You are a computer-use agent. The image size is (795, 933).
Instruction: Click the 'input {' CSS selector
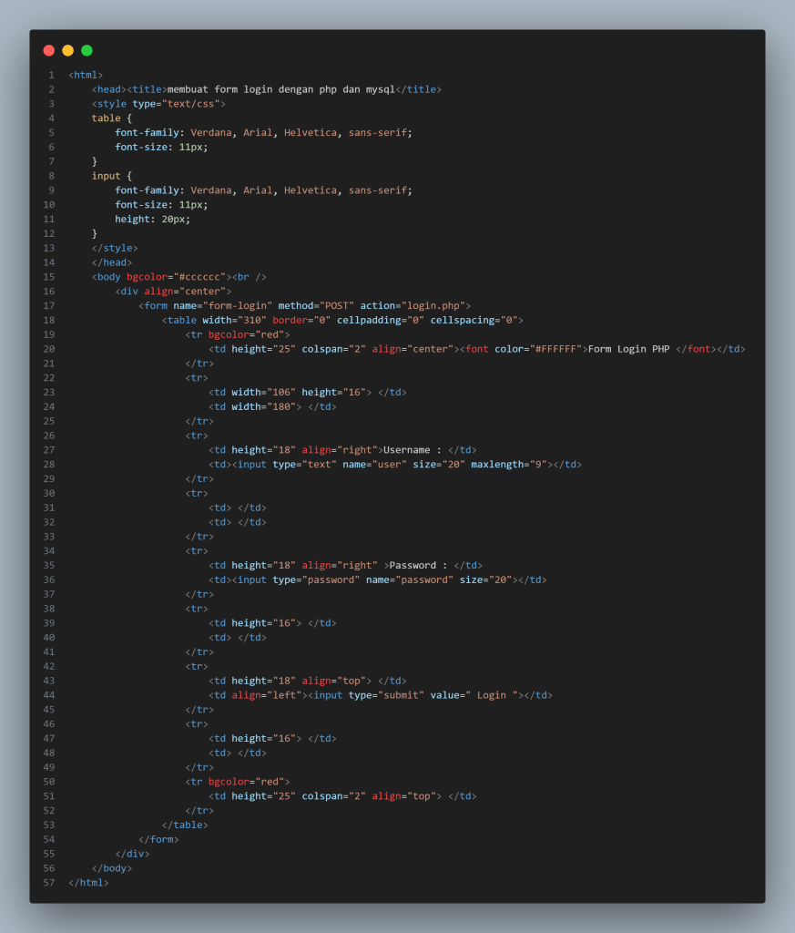112,176
